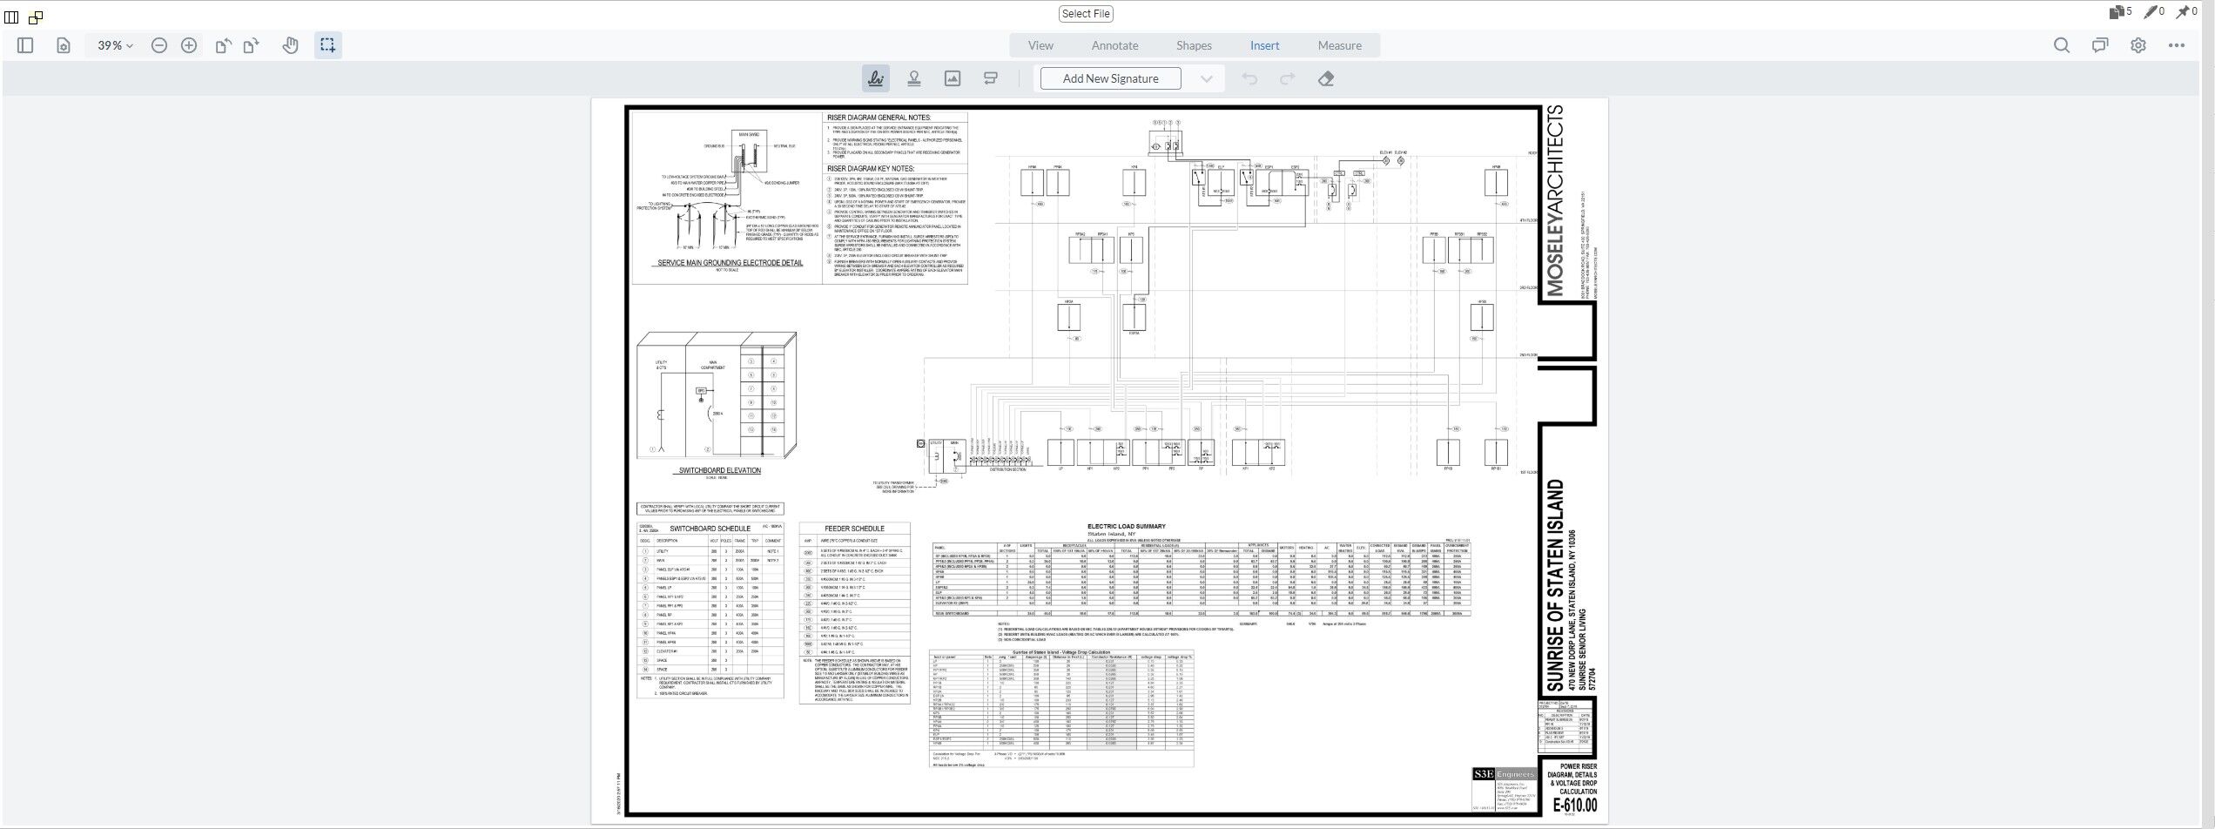Viewport: 2215px width, 829px height.
Task: Click the Add New Signature button
Action: [1111, 78]
